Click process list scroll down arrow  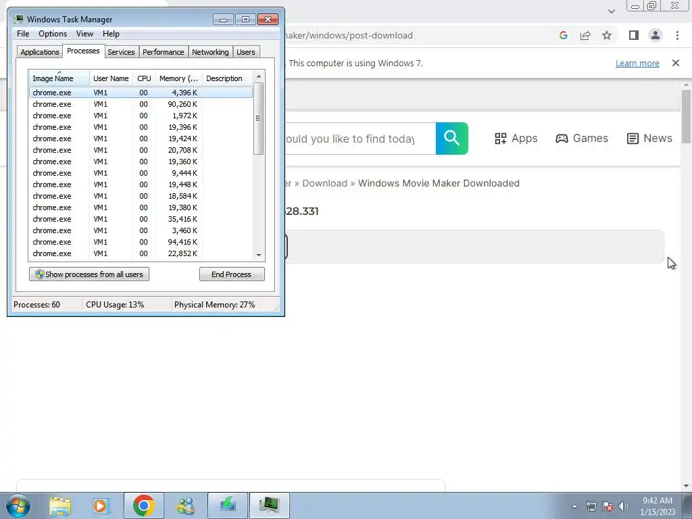259,255
